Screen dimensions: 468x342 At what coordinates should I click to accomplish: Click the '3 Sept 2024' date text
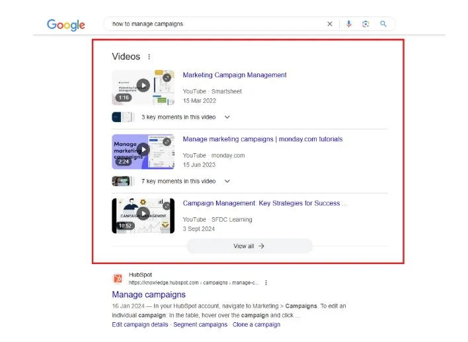click(199, 229)
